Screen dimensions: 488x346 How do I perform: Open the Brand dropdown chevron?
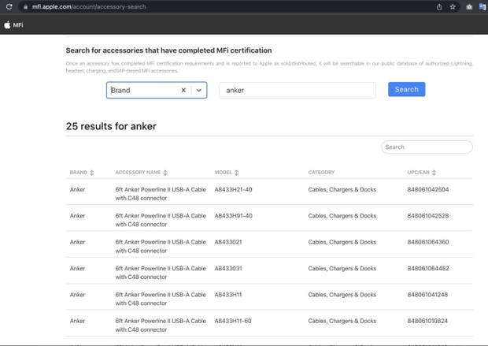[199, 90]
